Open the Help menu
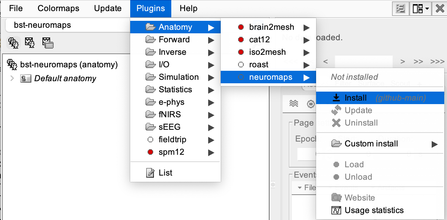Viewport: 447px width, 220px height. [x=188, y=8]
